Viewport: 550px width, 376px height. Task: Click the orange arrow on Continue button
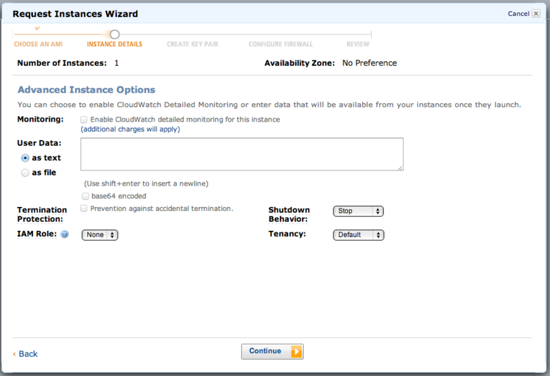pos(296,351)
